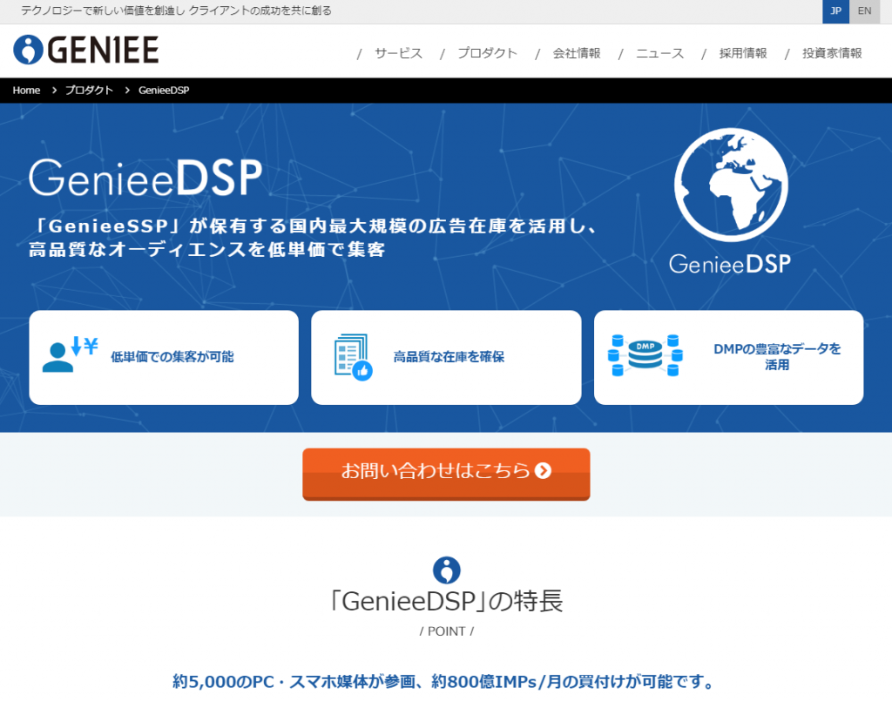The image size is (892, 701).
Task: Click the GenieeDSP globe logo
Action: click(x=731, y=185)
